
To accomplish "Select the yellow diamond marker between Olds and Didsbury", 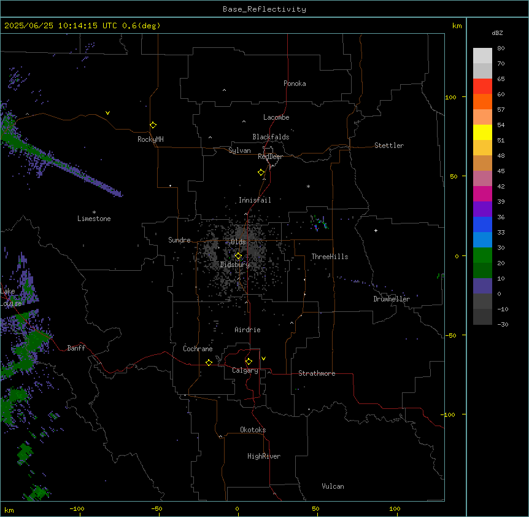I will [x=238, y=256].
